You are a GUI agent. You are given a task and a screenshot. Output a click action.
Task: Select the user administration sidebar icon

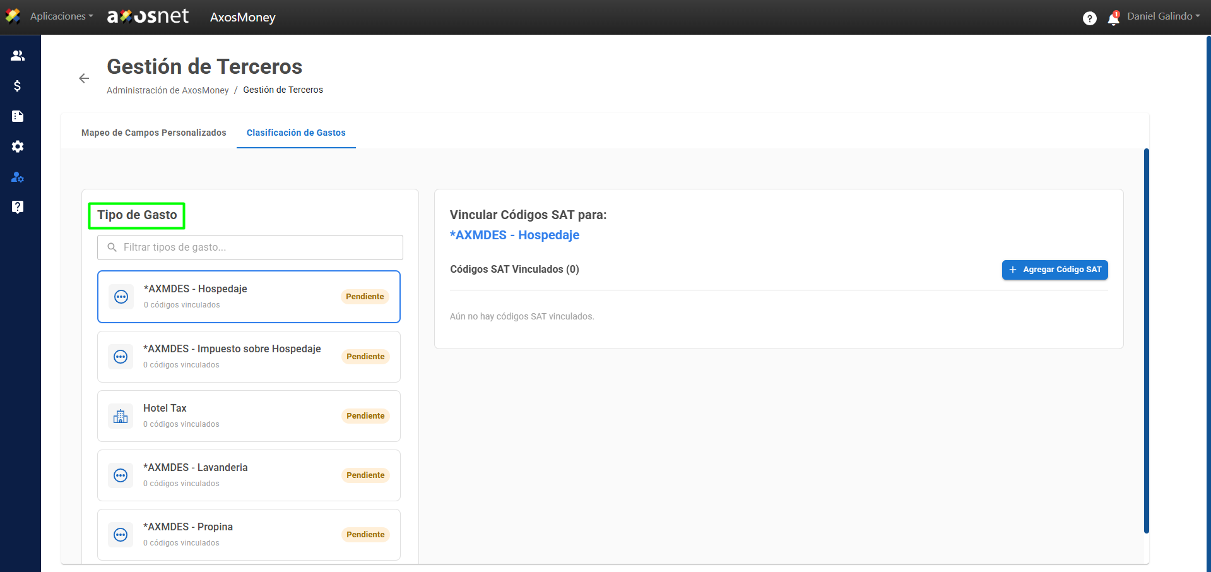tap(18, 177)
